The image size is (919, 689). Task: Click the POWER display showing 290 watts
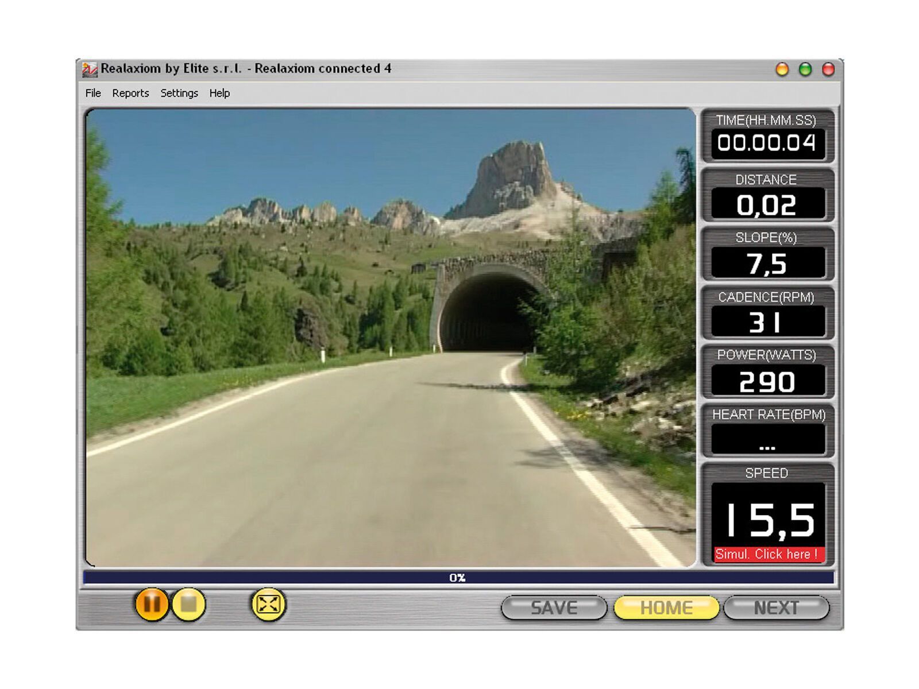768,380
